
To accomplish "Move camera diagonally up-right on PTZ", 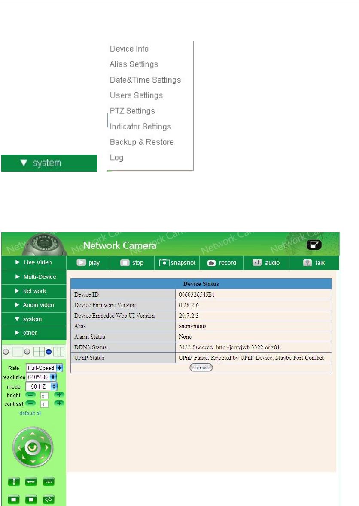I will click(42, 438).
